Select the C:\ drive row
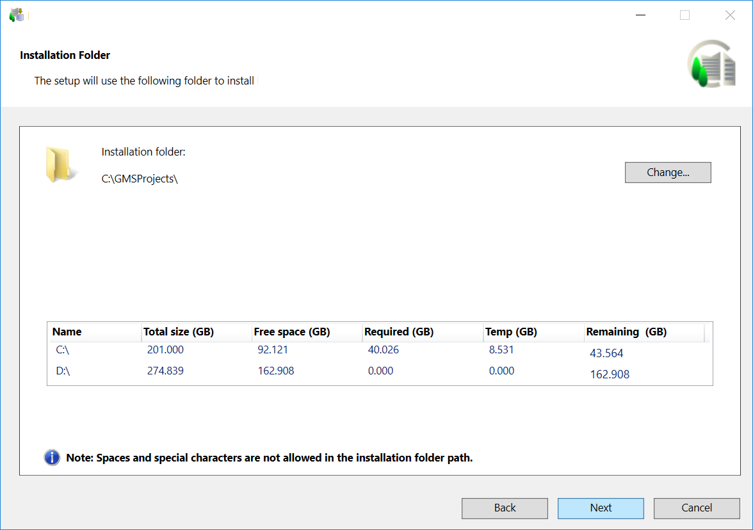This screenshot has height=530, width=753. (x=62, y=350)
